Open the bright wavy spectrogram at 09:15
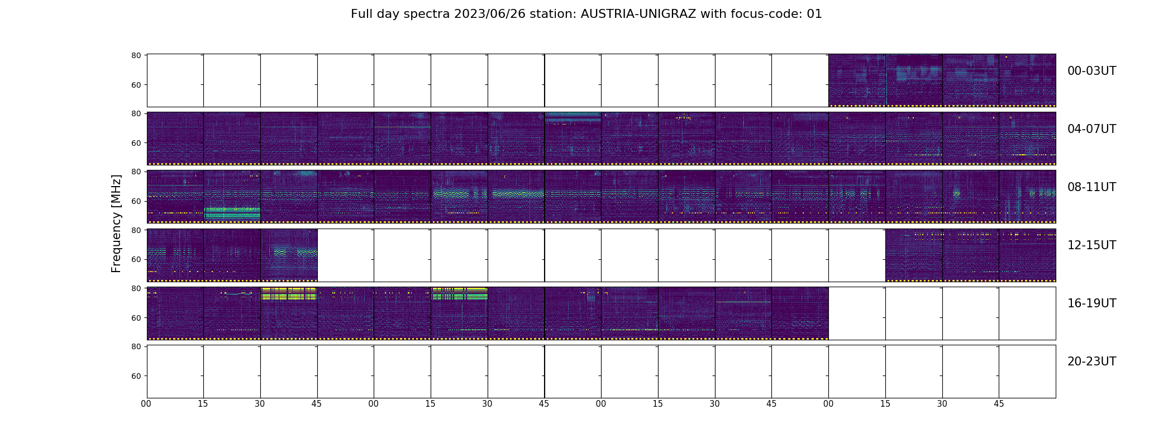 pyautogui.click(x=459, y=197)
